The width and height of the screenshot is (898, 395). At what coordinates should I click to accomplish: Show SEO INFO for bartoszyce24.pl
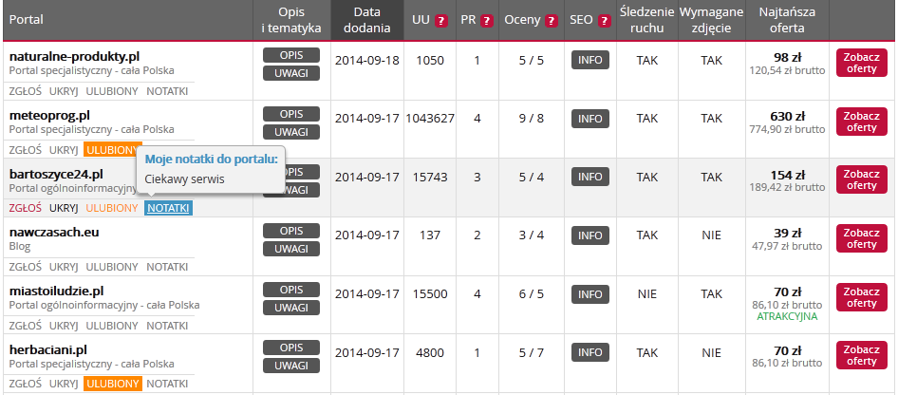589,177
